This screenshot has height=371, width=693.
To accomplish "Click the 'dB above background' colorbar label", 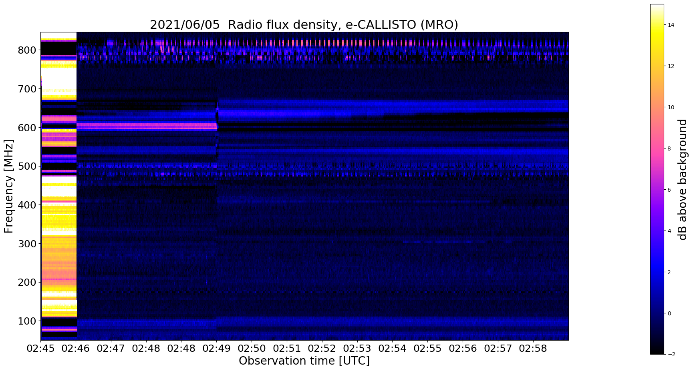I will tap(683, 180).
